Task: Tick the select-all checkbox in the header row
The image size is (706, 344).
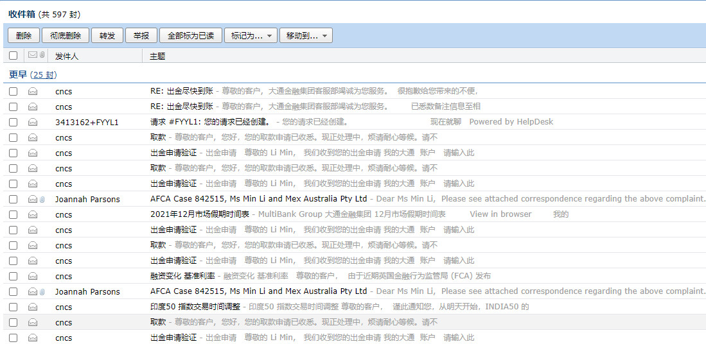Action: pyautogui.click(x=13, y=56)
